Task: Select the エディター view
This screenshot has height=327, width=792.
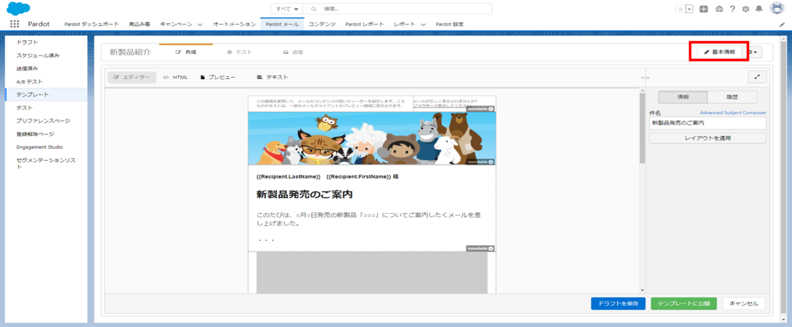Action: (132, 77)
